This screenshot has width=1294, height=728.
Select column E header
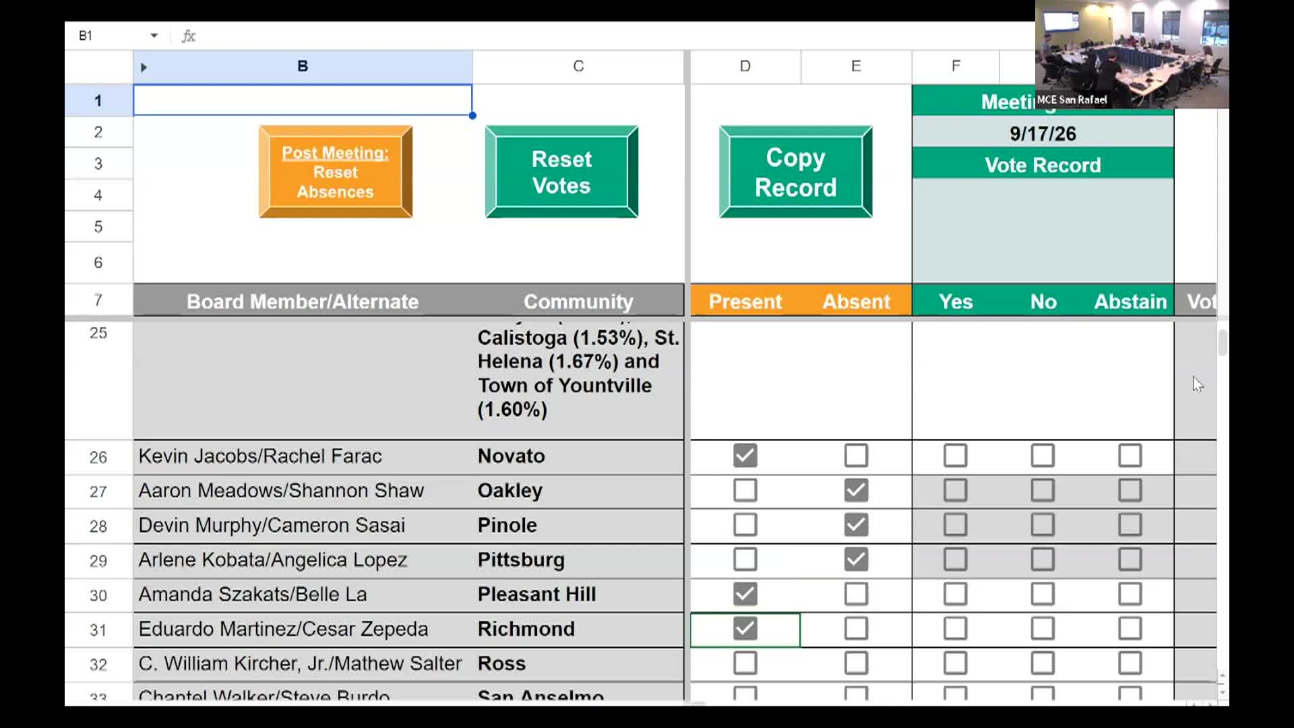(856, 66)
